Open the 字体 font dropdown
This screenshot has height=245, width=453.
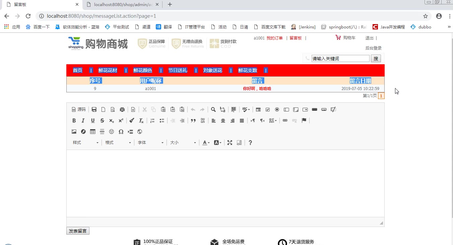point(151,143)
